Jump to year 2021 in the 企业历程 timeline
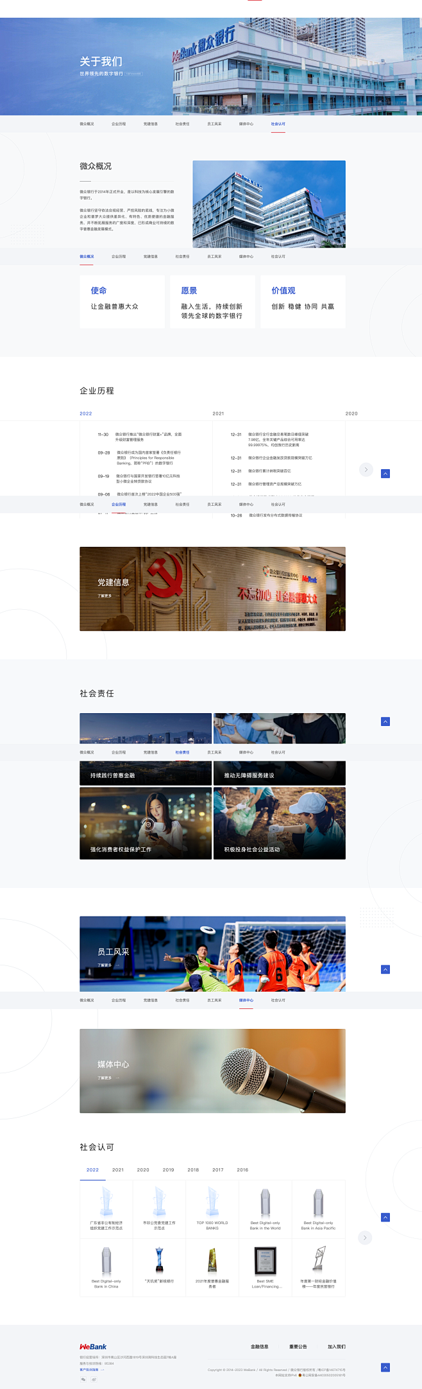 pyautogui.click(x=218, y=413)
